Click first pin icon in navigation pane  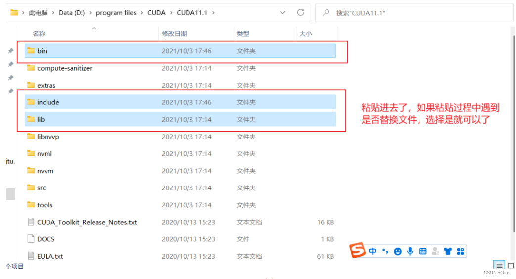pyautogui.click(x=11, y=50)
